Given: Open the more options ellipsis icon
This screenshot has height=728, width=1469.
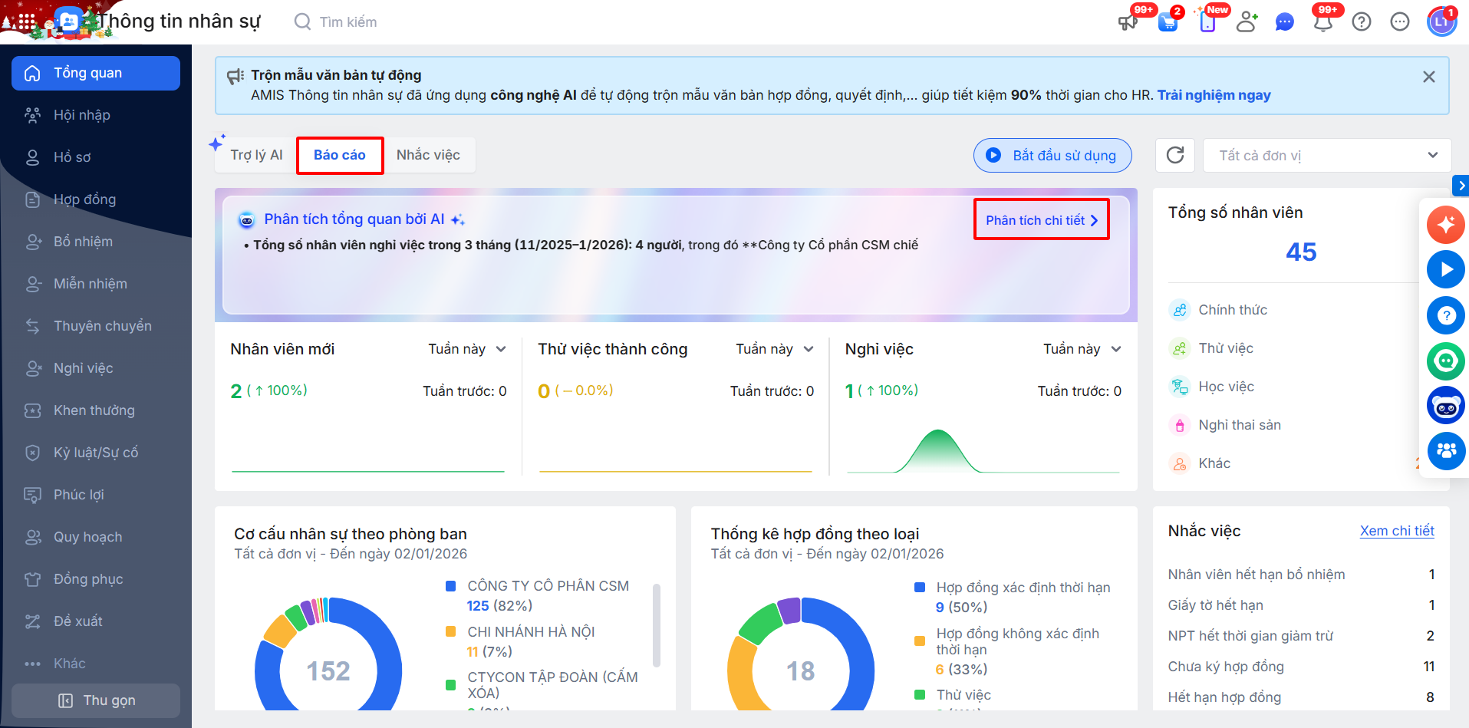Looking at the screenshot, I should 1400,22.
